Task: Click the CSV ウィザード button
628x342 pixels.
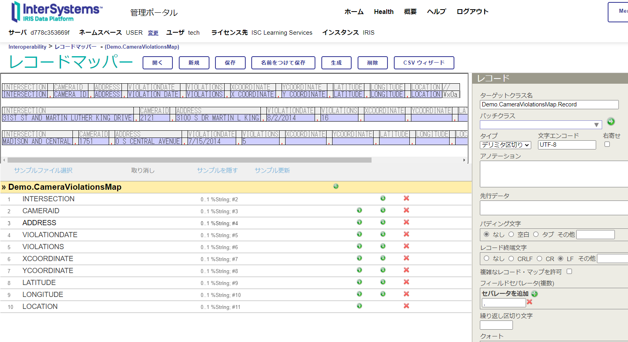Action: point(424,63)
